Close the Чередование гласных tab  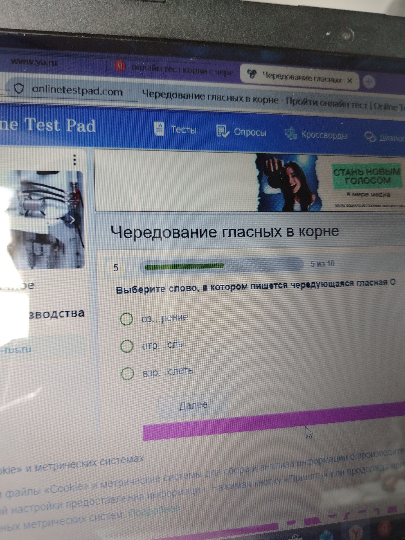(349, 80)
